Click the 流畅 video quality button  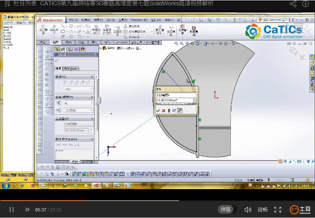click(262, 210)
